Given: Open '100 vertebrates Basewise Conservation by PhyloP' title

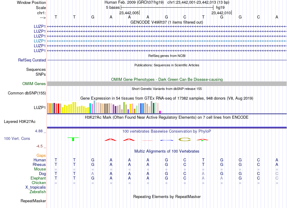Looking at the screenshot, I should tap(167, 131).
